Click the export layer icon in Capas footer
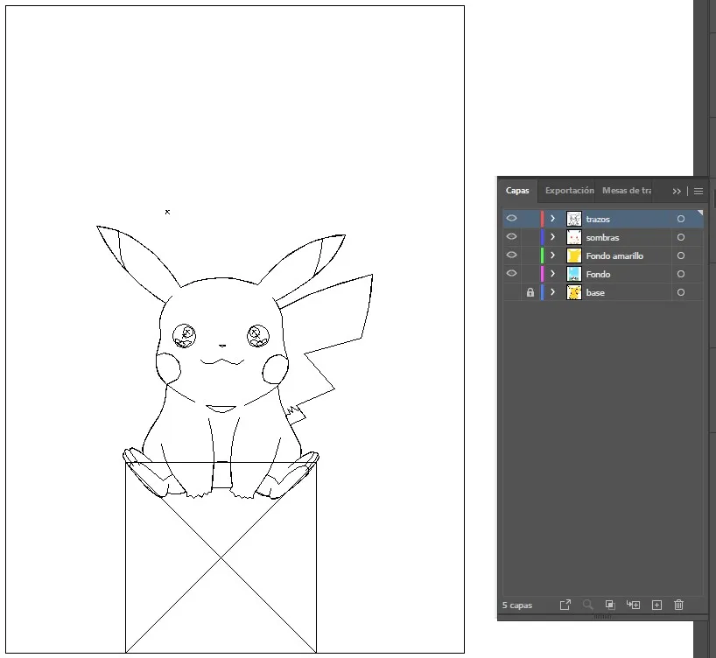This screenshot has height=658, width=716. tap(565, 605)
